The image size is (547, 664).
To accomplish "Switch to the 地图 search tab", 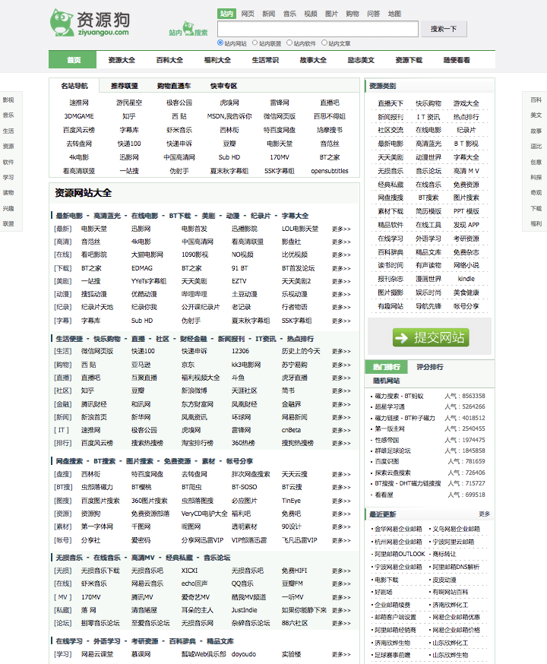I will point(394,14).
